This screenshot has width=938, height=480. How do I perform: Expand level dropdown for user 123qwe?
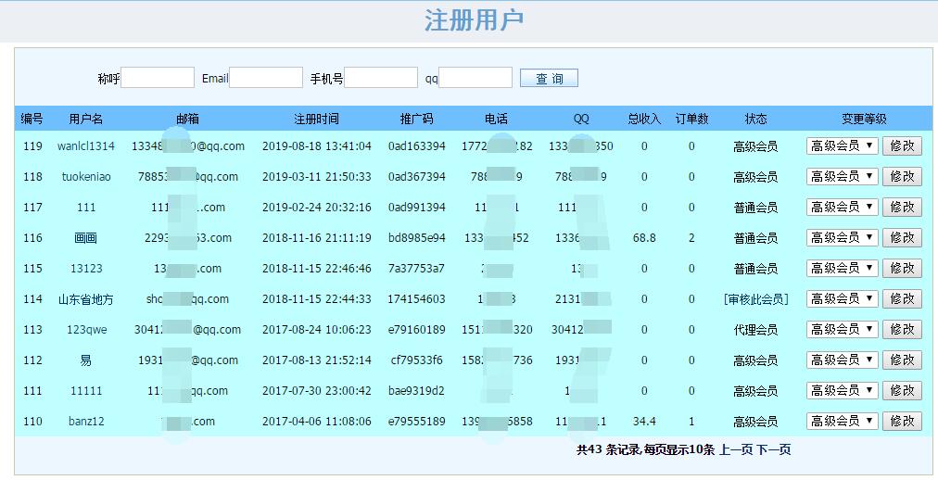842,329
